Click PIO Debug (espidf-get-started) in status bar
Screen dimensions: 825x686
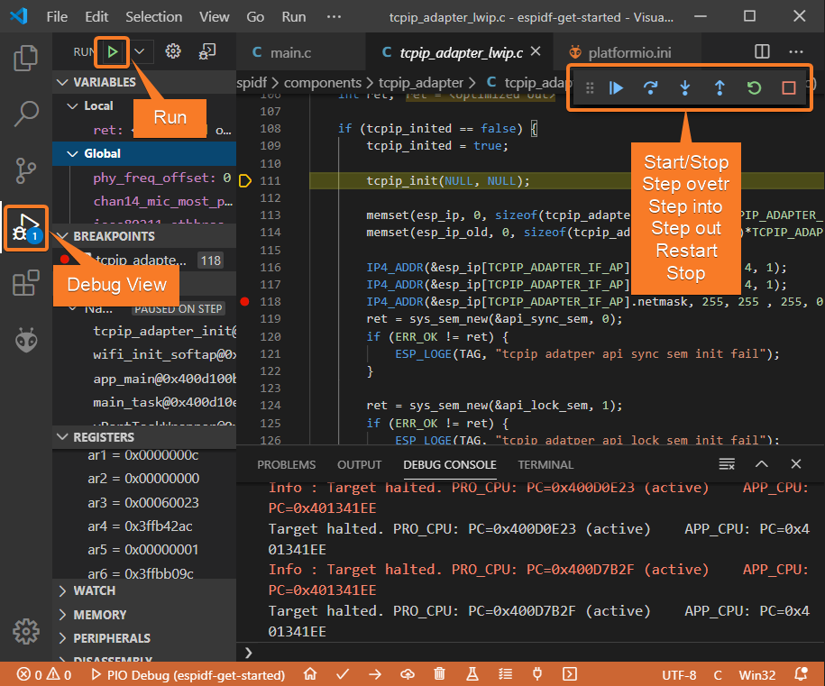click(x=188, y=674)
